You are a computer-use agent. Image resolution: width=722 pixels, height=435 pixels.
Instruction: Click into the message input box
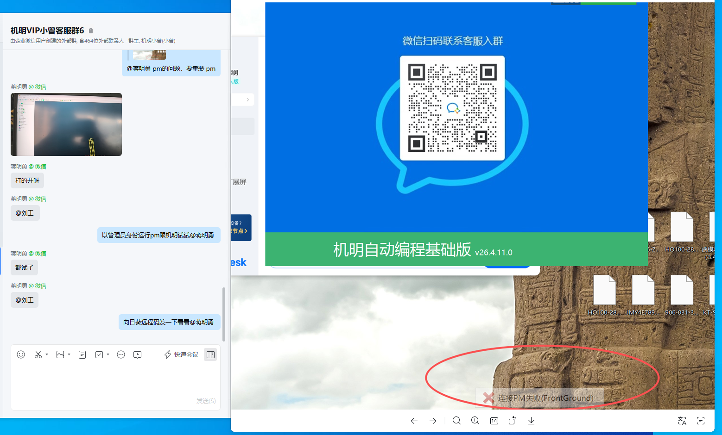click(x=115, y=379)
